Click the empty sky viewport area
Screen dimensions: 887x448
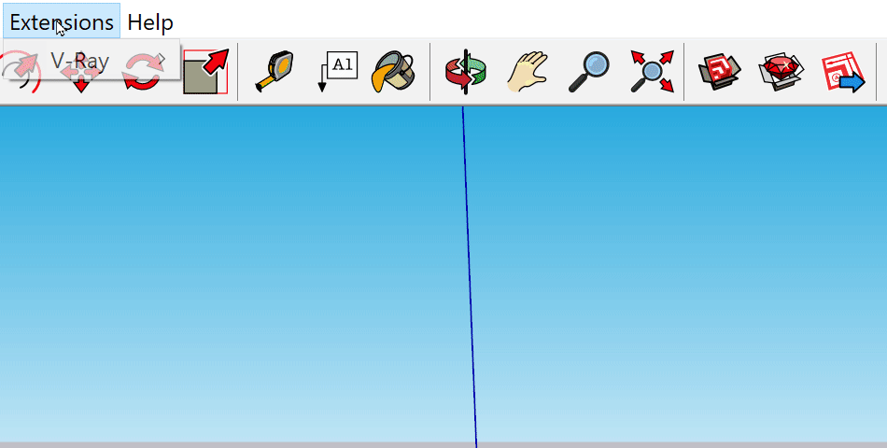226,272
